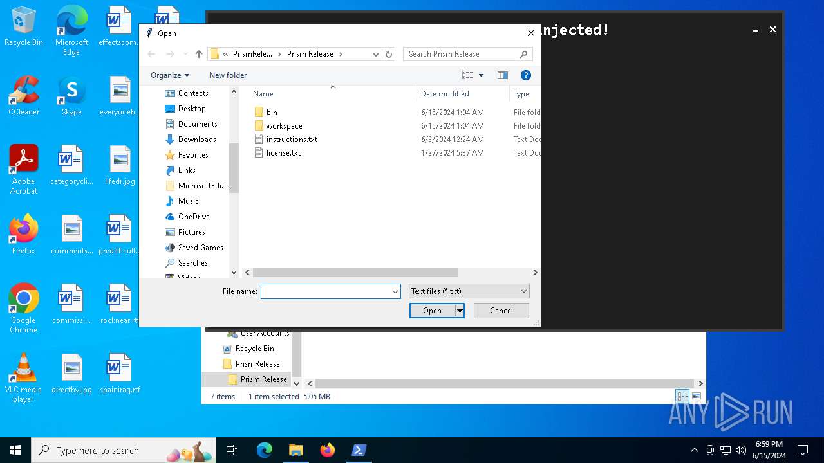Open the Open button split arrow
This screenshot has height=463, width=824.
coord(460,311)
